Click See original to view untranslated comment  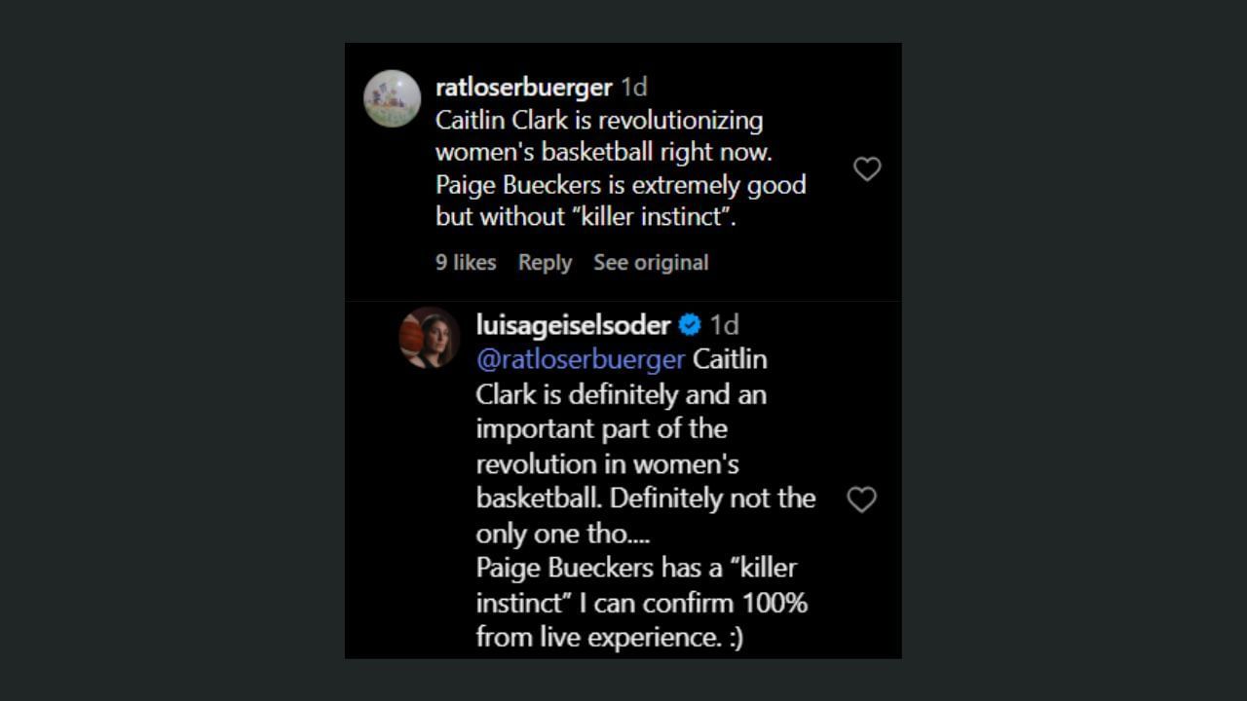(651, 262)
